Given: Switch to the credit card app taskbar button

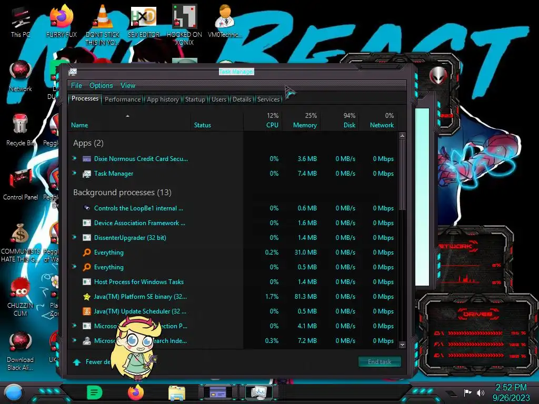Looking at the screenshot, I should pyautogui.click(x=218, y=392).
